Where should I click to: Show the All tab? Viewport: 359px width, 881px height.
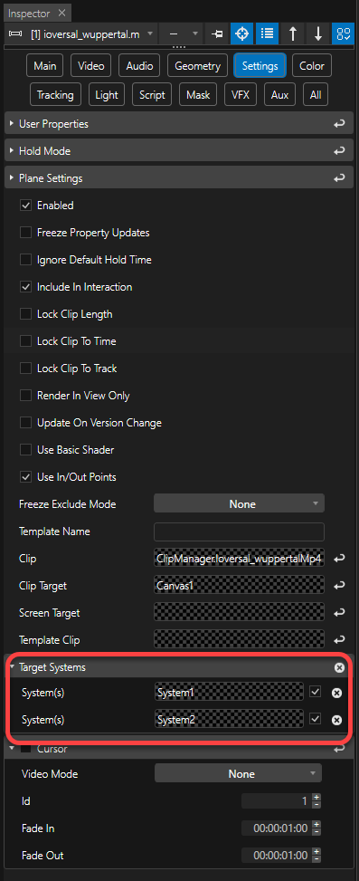[316, 95]
